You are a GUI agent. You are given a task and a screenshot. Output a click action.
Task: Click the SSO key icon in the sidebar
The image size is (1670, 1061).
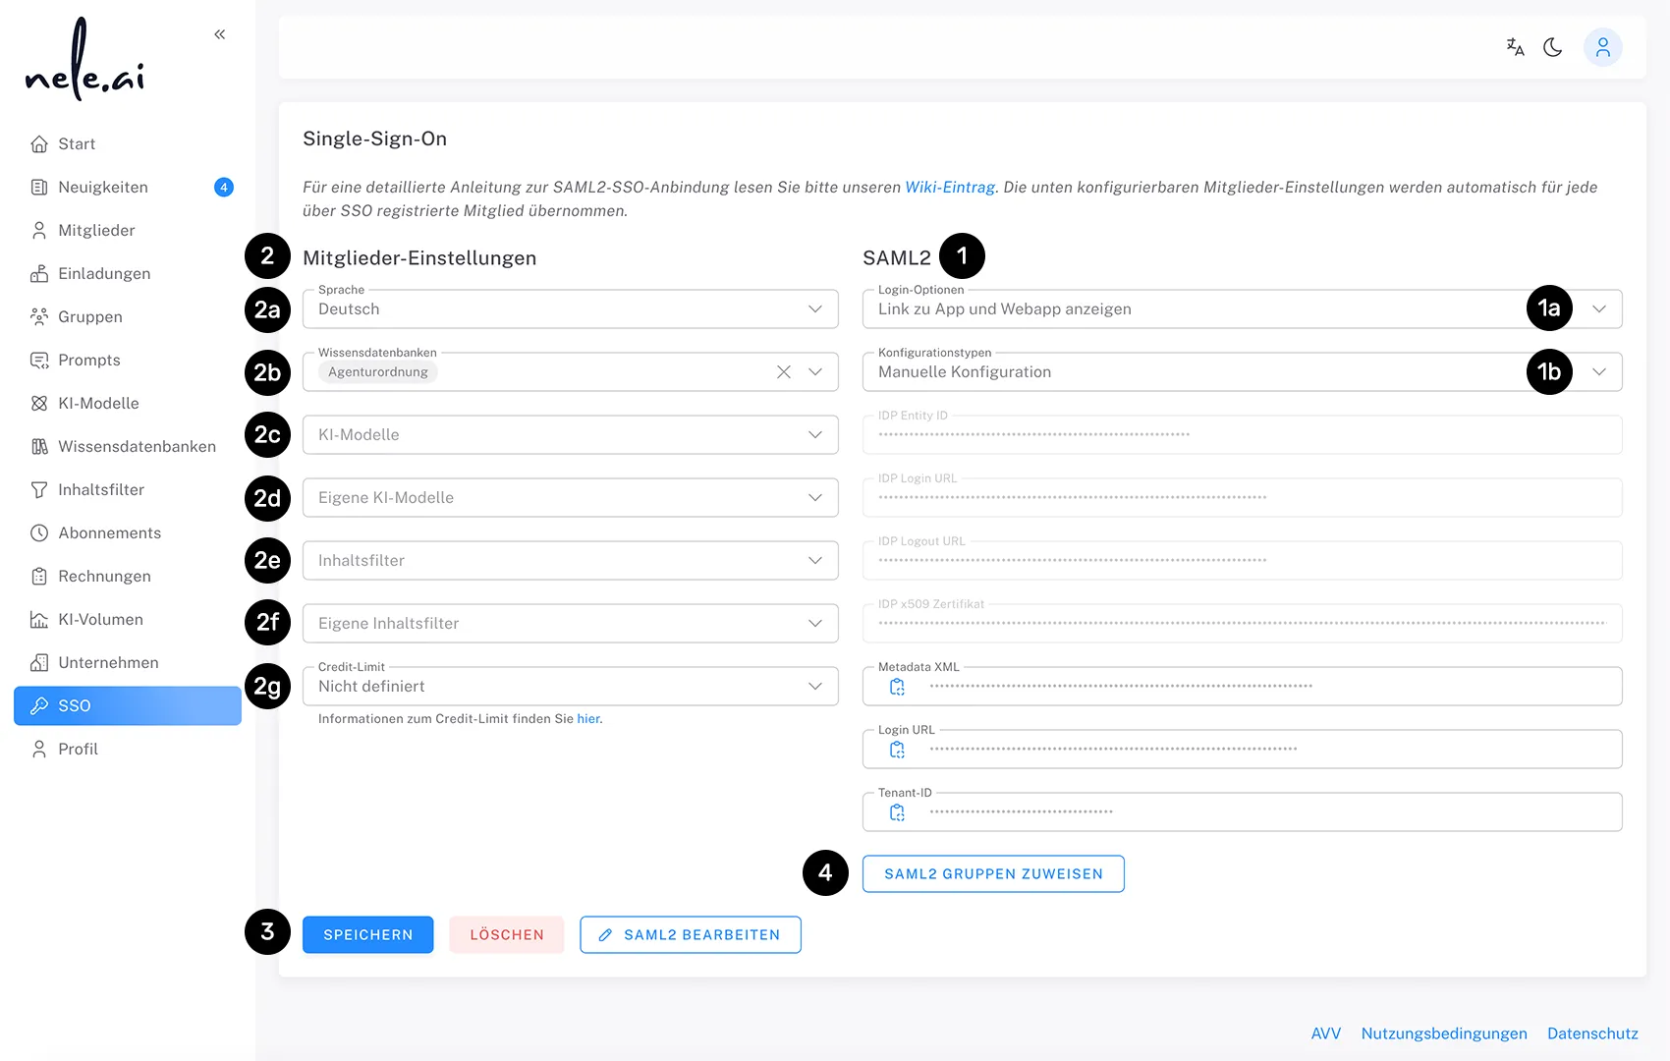point(39,705)
